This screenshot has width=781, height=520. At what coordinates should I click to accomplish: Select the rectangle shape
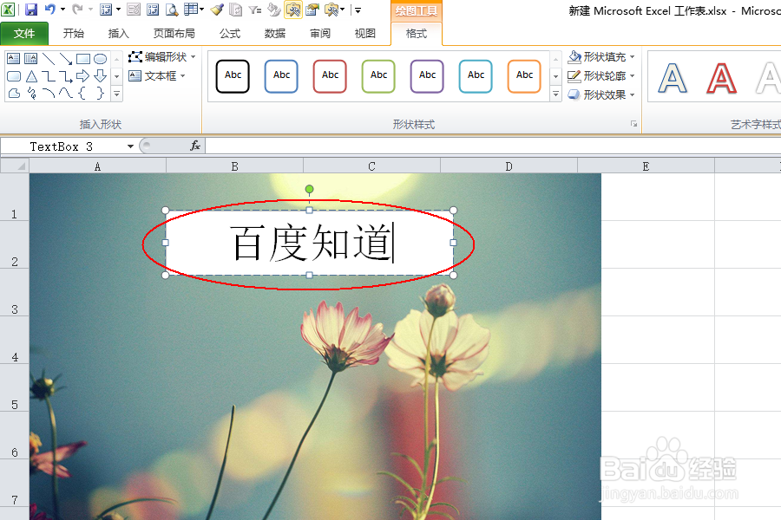(x=83, y=59)
